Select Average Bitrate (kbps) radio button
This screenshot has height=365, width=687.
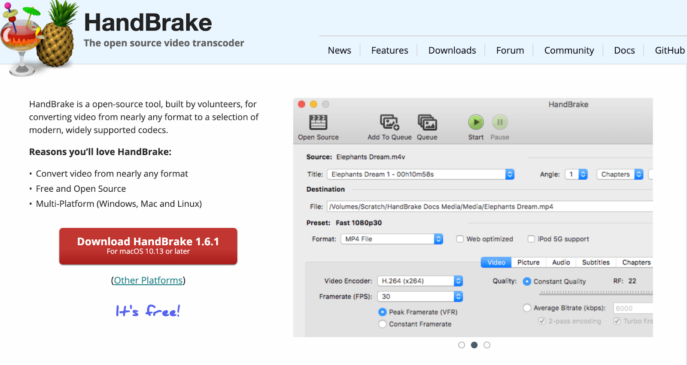click(x=527, y=308)
